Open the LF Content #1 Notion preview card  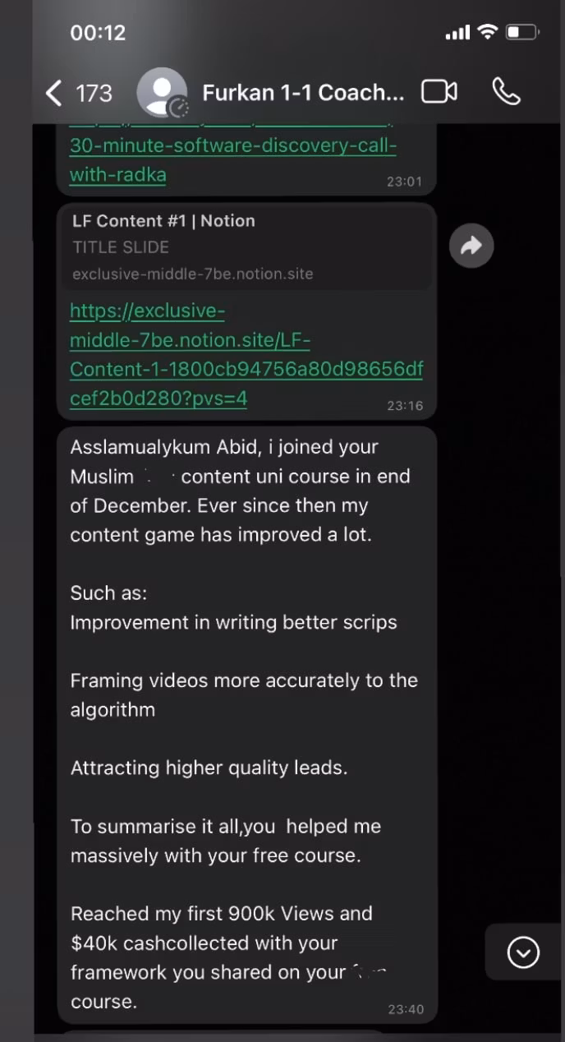(246, 247)
